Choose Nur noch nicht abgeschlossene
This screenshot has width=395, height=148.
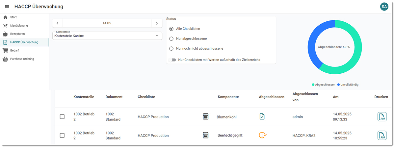(x=171, y=48)
